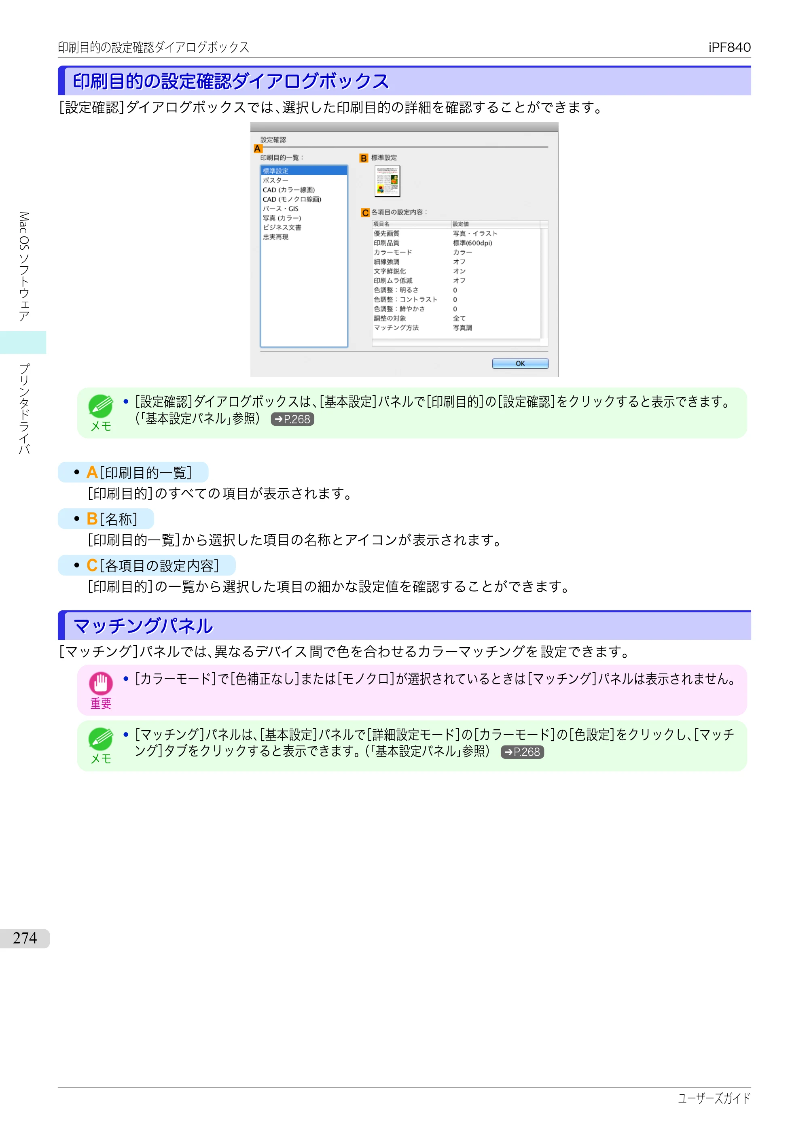The image size is (809, 1145).
Task: Select the マッチング方法 row showing 写真調
Action: point(456,328)
